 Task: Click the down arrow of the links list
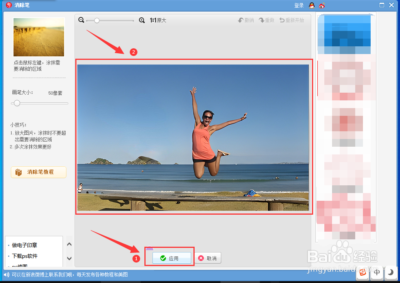[x=69, y=258]
